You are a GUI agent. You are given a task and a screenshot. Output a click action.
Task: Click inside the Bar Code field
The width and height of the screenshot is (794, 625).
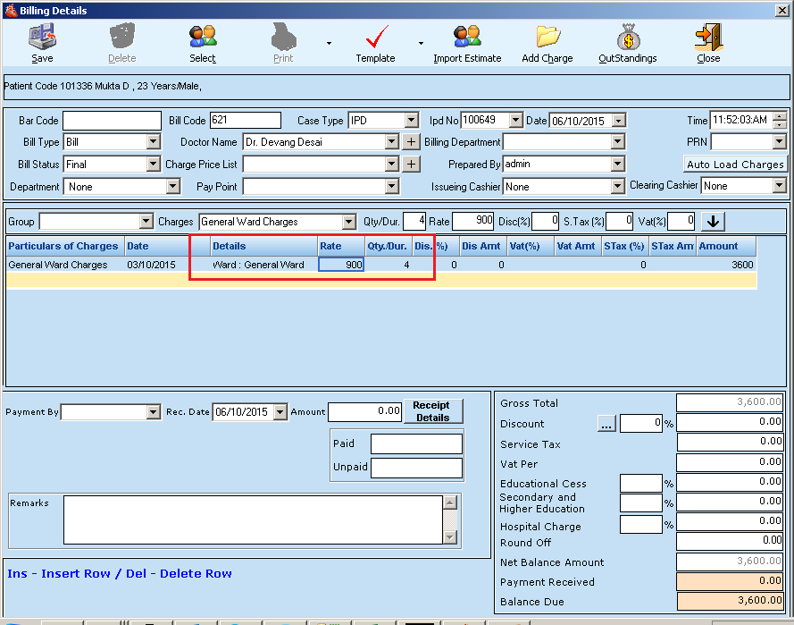[x=112, y=120]
